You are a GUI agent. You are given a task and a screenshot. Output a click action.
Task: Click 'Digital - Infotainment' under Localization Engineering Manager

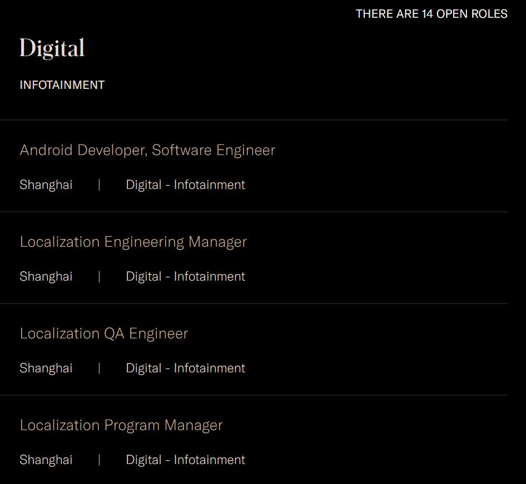coord(185,276)
